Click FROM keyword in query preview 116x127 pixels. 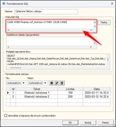(x=10, y=61)
